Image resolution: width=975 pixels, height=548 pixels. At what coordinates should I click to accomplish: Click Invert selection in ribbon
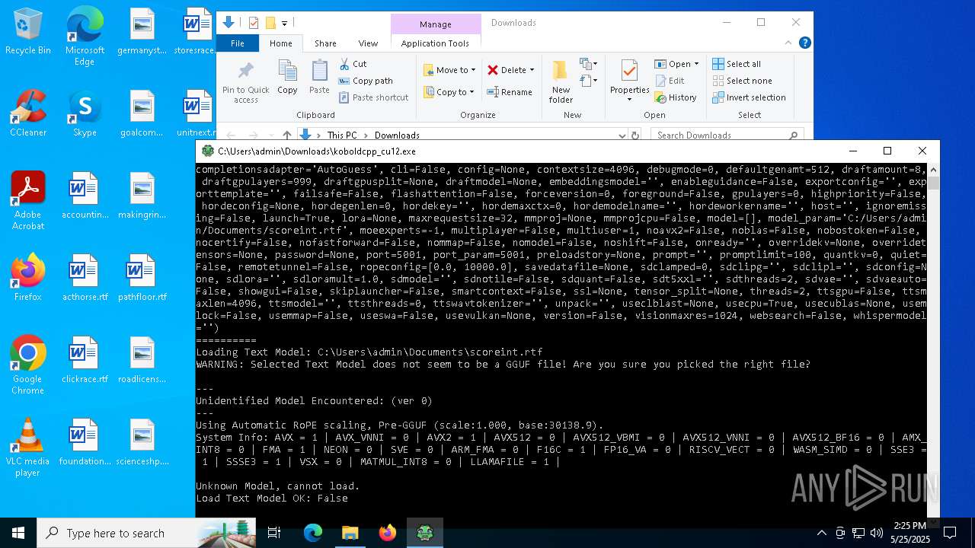point(749,97)
